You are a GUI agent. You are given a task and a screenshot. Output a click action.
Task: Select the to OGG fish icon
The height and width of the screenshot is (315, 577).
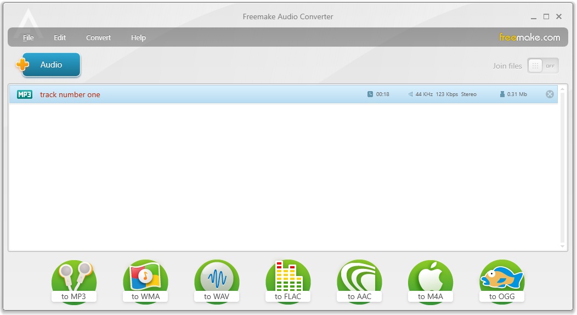coord(502,282)
